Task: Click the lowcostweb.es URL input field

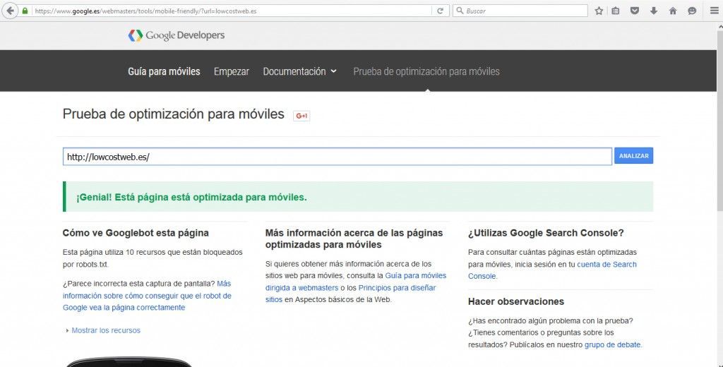Action: pos(337,157)
